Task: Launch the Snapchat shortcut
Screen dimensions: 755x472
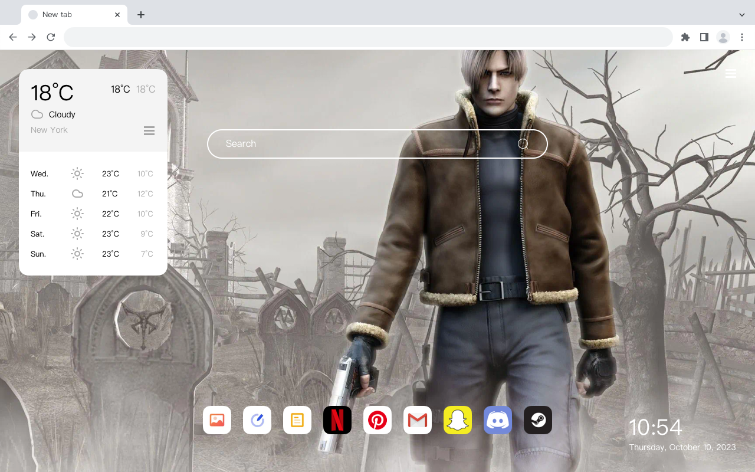Action: tap(458, 420)
